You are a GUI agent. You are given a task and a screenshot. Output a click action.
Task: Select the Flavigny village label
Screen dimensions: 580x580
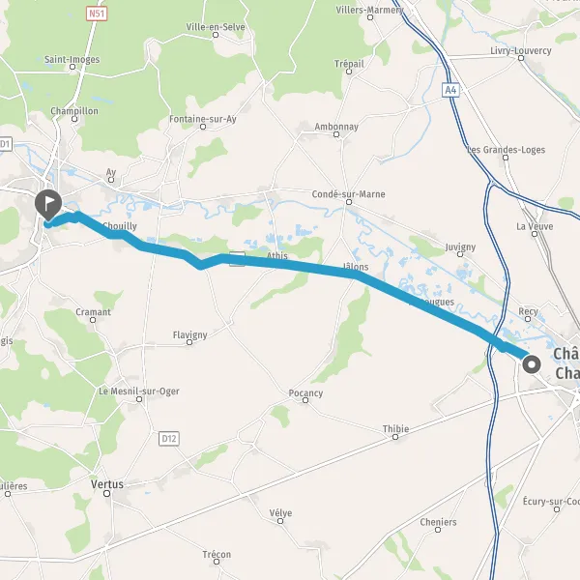coord(189,335)
